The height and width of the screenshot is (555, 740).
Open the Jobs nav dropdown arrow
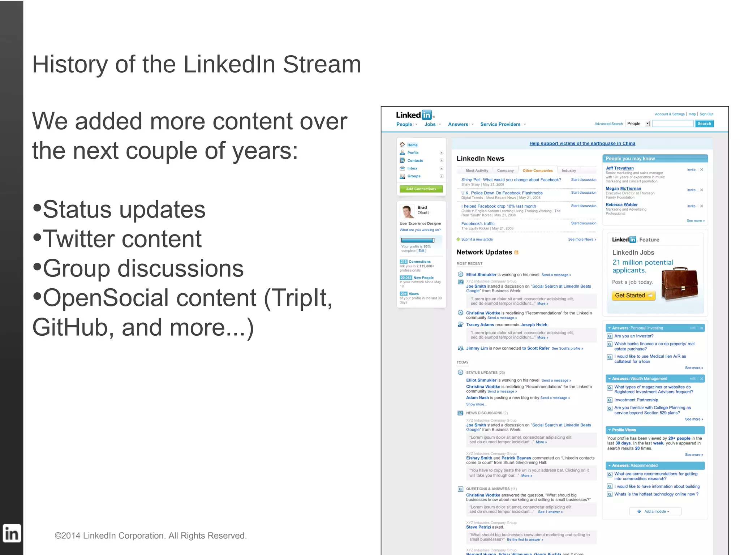click(x=440, y=124)
